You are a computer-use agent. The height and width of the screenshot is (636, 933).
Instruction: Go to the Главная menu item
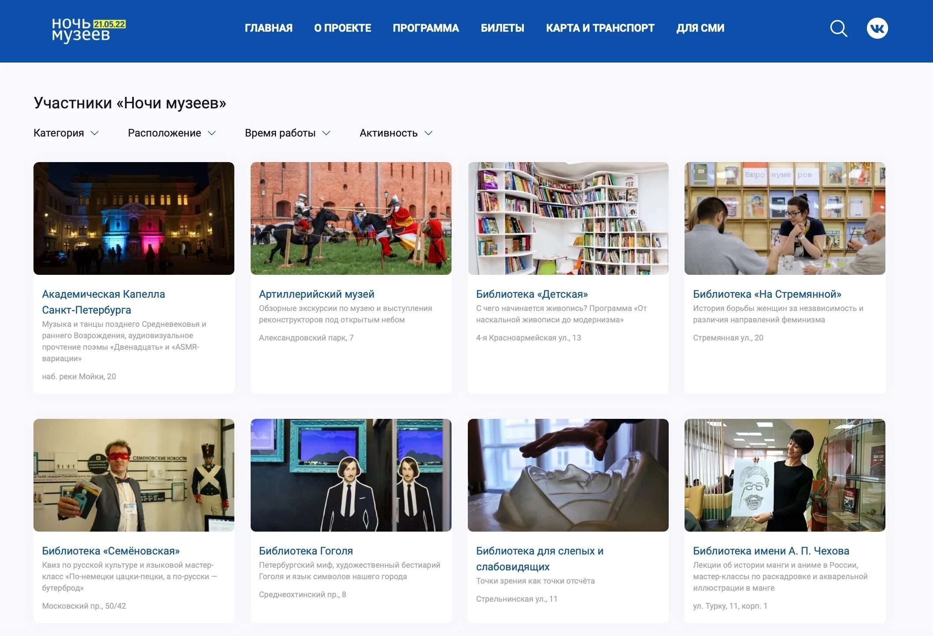[268, 28]
